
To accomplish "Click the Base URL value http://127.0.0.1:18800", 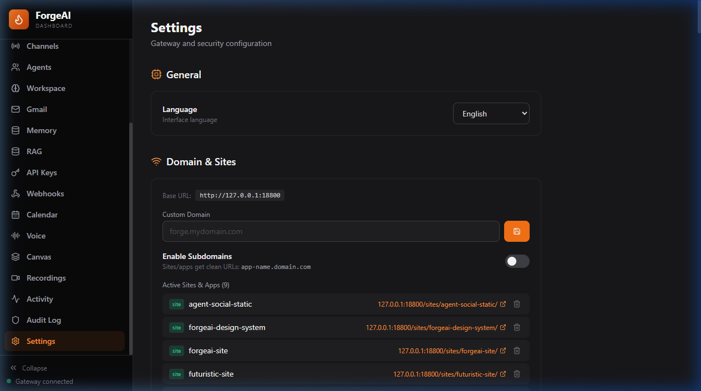I will [240, 195].
